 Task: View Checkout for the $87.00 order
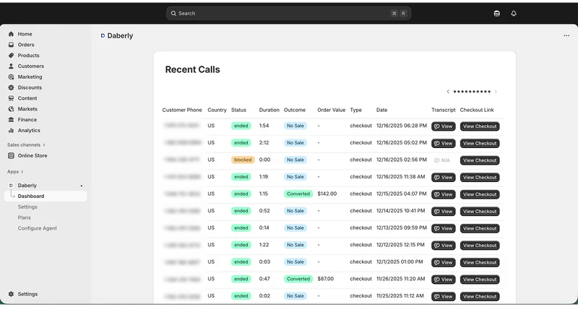[480, 279]
